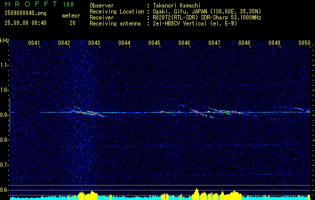315x200 pixels.
Task: Click the 2el-HB9CV Vertical antenna text
Action: (195, 23)
